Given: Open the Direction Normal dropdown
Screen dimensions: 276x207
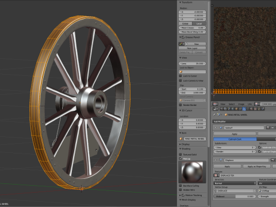Looking at the screenshot, I should (235, 183).
